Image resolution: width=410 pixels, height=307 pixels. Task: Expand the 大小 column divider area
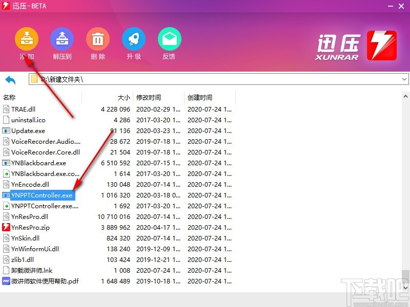(132, 97)
